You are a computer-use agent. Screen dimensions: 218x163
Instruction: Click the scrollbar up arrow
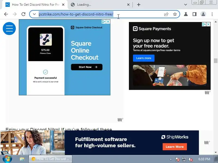[x=216, y=22]
